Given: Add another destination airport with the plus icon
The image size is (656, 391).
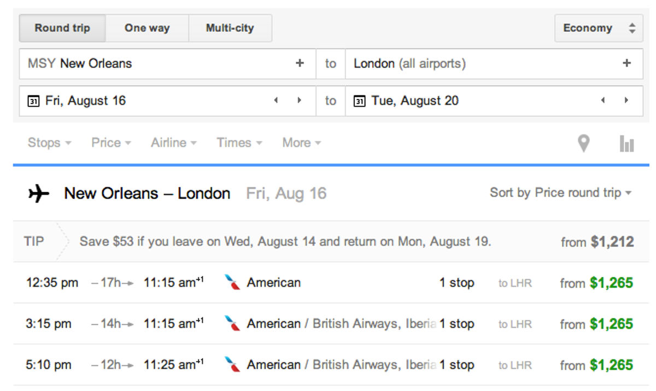Looking at the screenshot, I should tap(626, 63).
